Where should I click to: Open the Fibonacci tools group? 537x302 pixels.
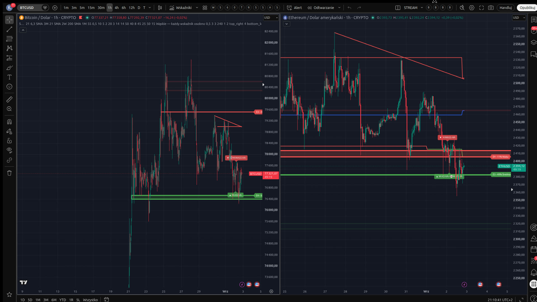coord(9,39)
